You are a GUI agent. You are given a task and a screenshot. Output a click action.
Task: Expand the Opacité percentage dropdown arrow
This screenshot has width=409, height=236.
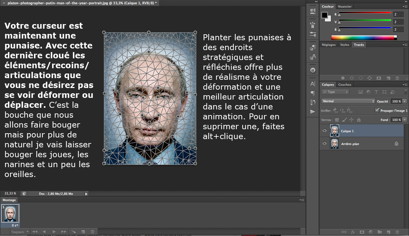click(404, 101)
